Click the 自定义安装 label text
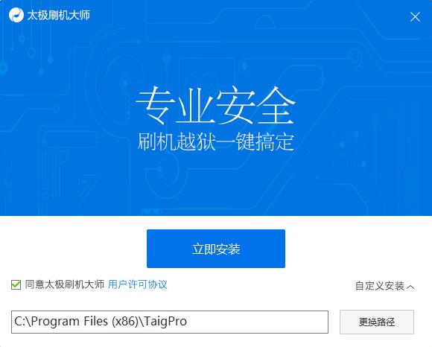This screenshot has width=432, height=347. coord(380,286)
